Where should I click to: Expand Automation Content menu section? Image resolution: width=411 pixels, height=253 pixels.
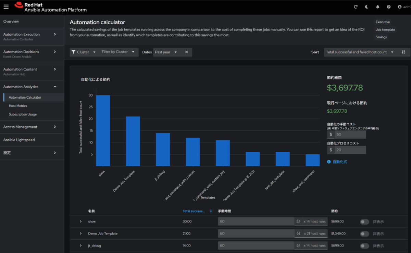tap(32, 71)
